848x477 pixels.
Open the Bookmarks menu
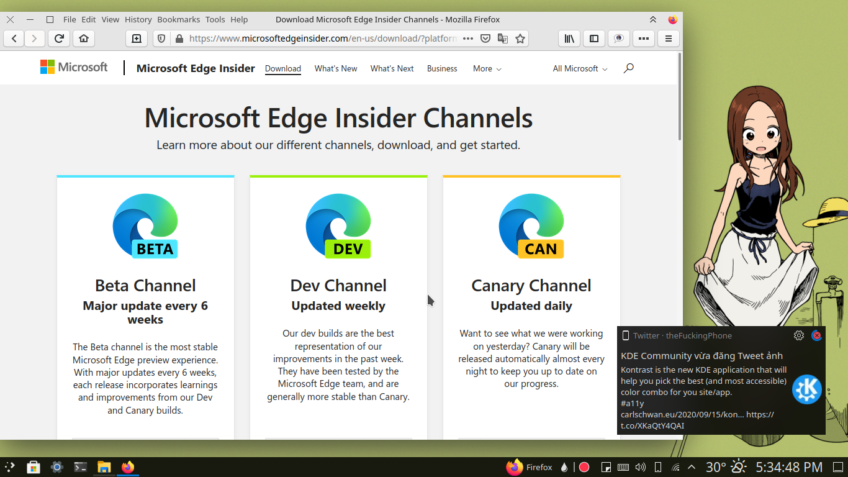coord(178,19)
